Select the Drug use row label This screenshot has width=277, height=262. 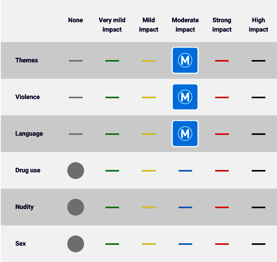[28, 170]
